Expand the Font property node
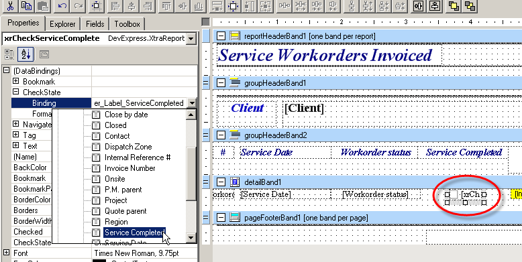The image size is (522, 262). pyautogui.click(x=6, y=253)
